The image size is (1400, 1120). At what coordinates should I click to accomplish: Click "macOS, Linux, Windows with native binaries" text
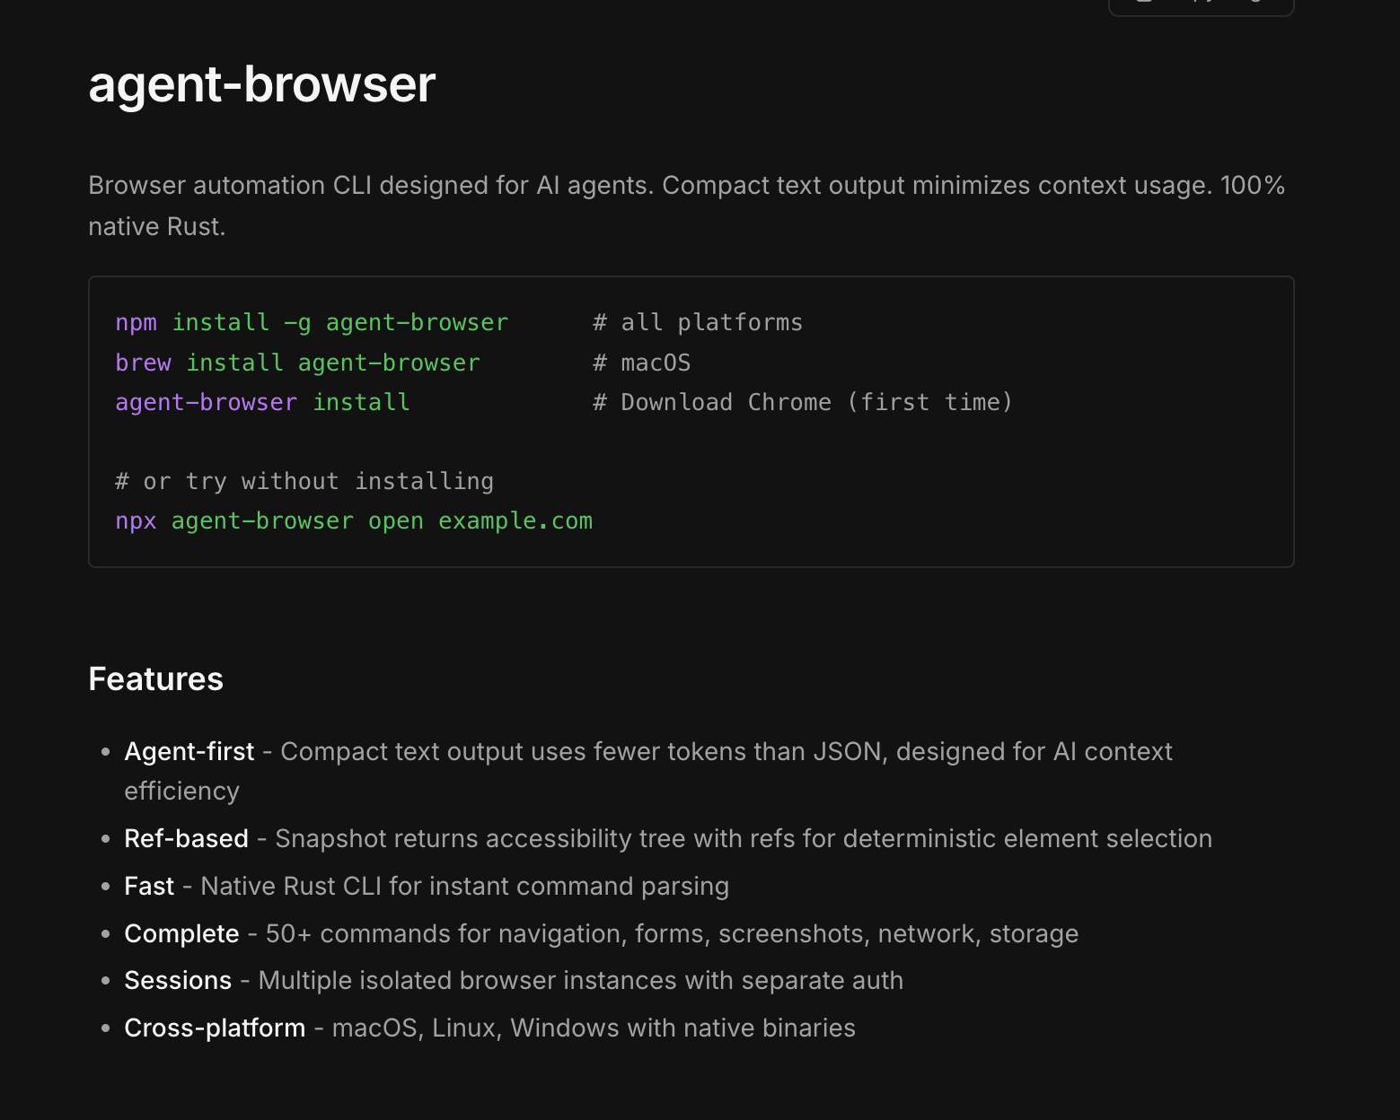pos(594,1028)
